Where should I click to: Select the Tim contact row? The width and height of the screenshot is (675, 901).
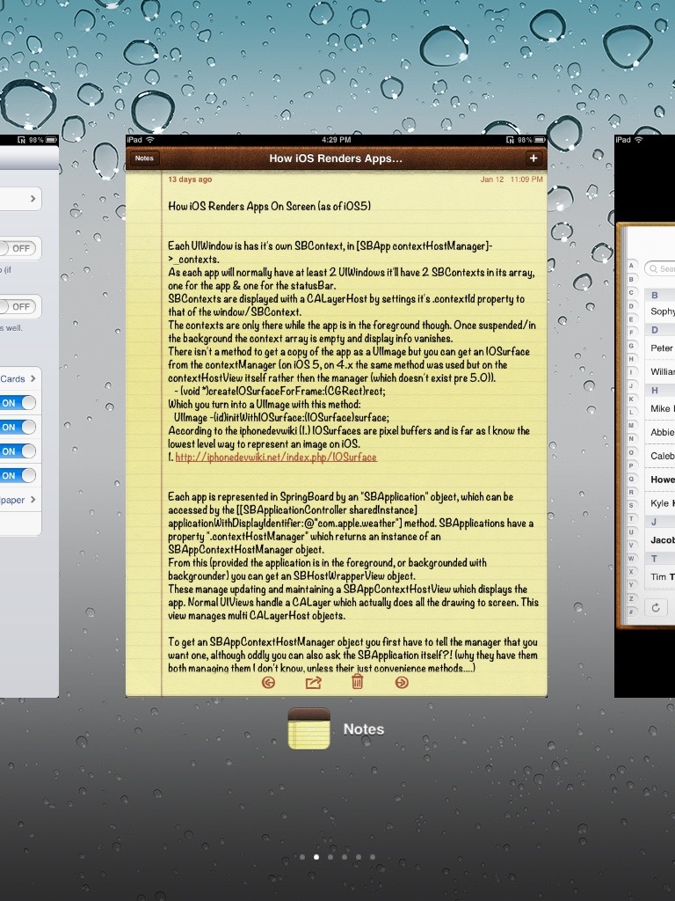659,576
